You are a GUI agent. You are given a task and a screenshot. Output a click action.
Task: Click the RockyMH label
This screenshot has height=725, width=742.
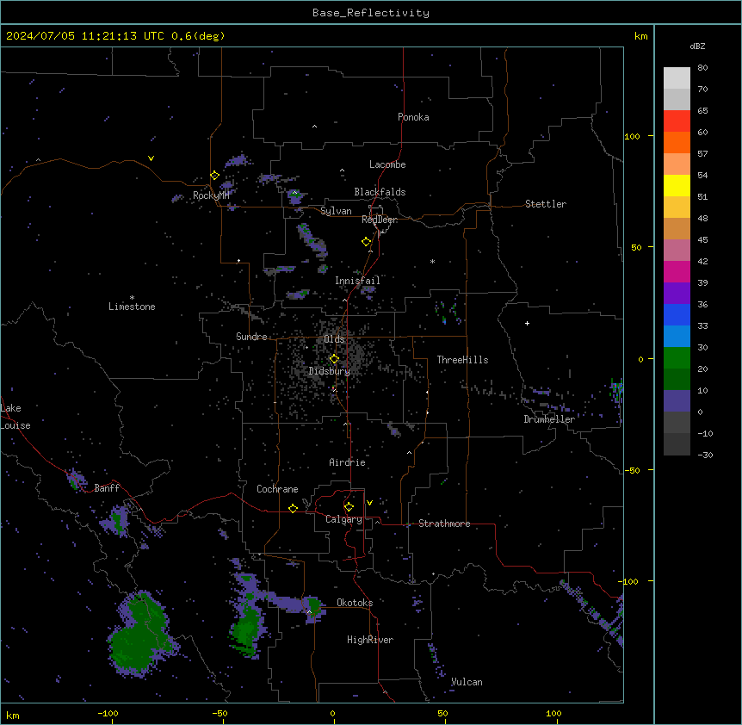(x=211, y=195)
